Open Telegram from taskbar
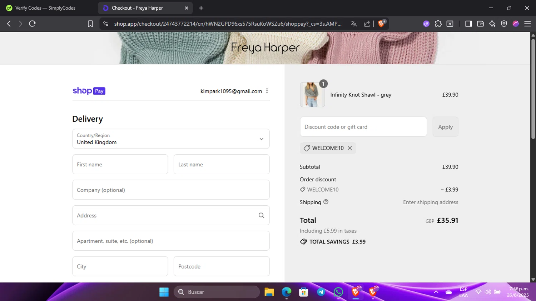Image resolution: width=536 pixels, height=301 pixels. pyautogui.click(x=321, y=292)
